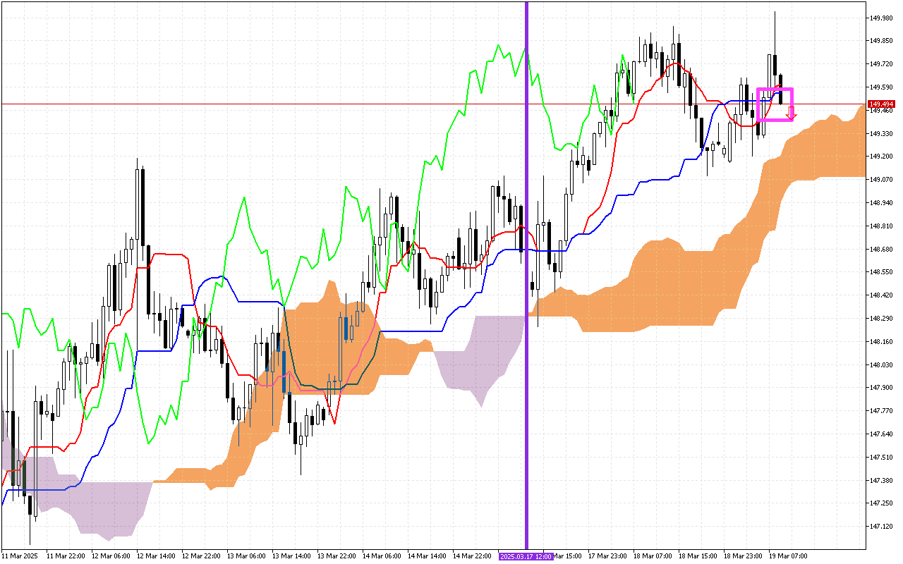Click the purple 2025.03.17 12:00 date label
Screen dimensions: 903x564
click(526, 556)
